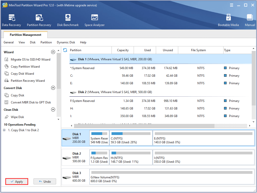257x193 pixels.
Task: Open the Manual
Action: (x=250, y=20)
